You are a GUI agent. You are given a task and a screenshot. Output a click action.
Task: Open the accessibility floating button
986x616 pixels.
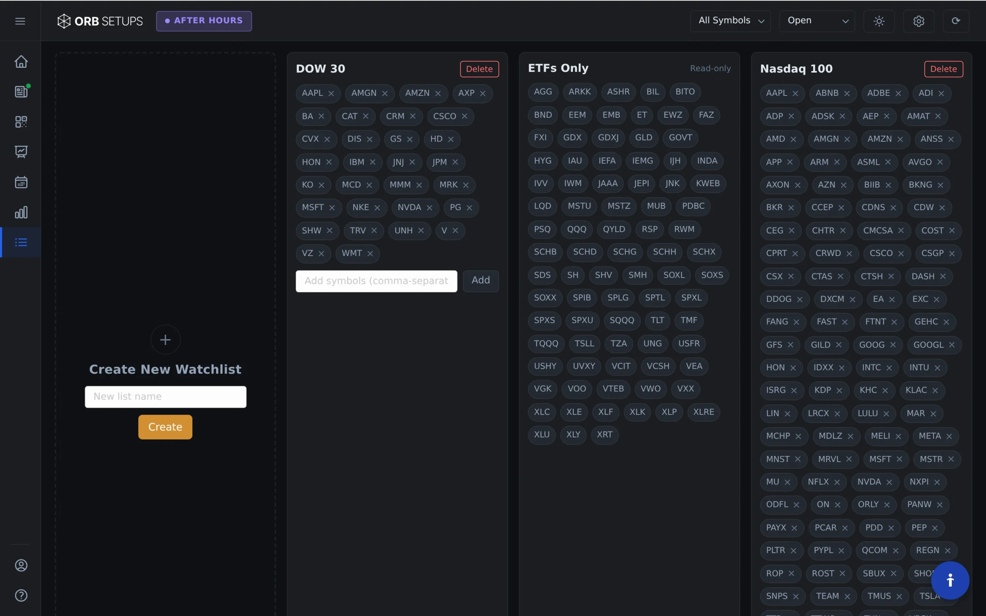[x=950, y=580]
